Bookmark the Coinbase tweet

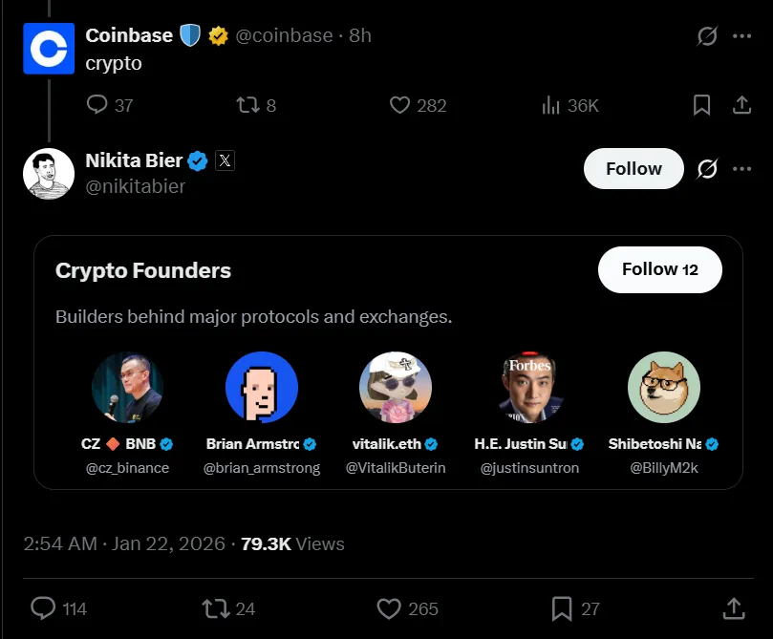pyautogui.click(x=701, y=105)
